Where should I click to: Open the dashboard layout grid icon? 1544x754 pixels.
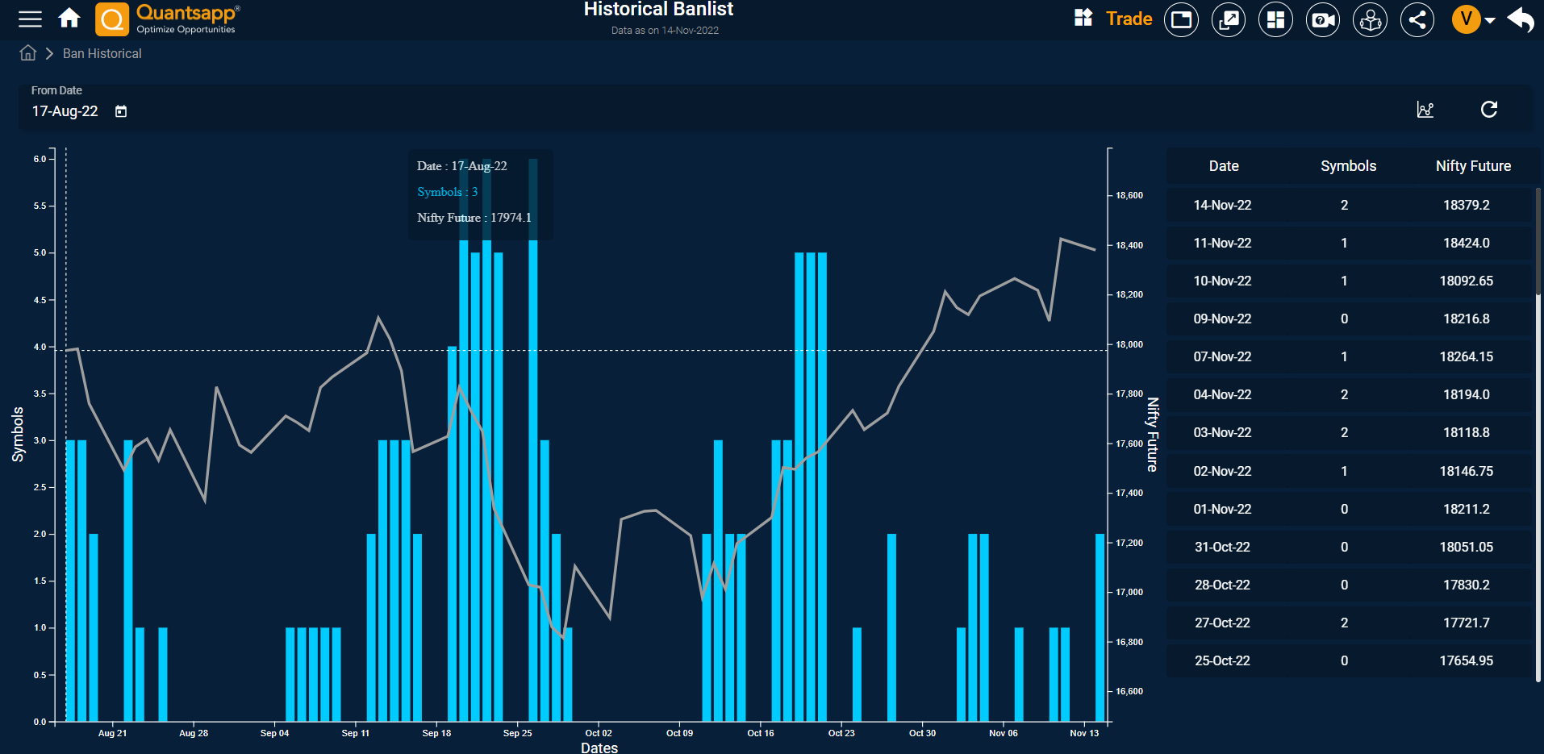pos(1275,19)
